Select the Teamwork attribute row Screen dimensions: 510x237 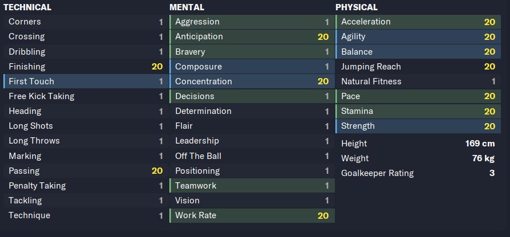pos(252,186)
